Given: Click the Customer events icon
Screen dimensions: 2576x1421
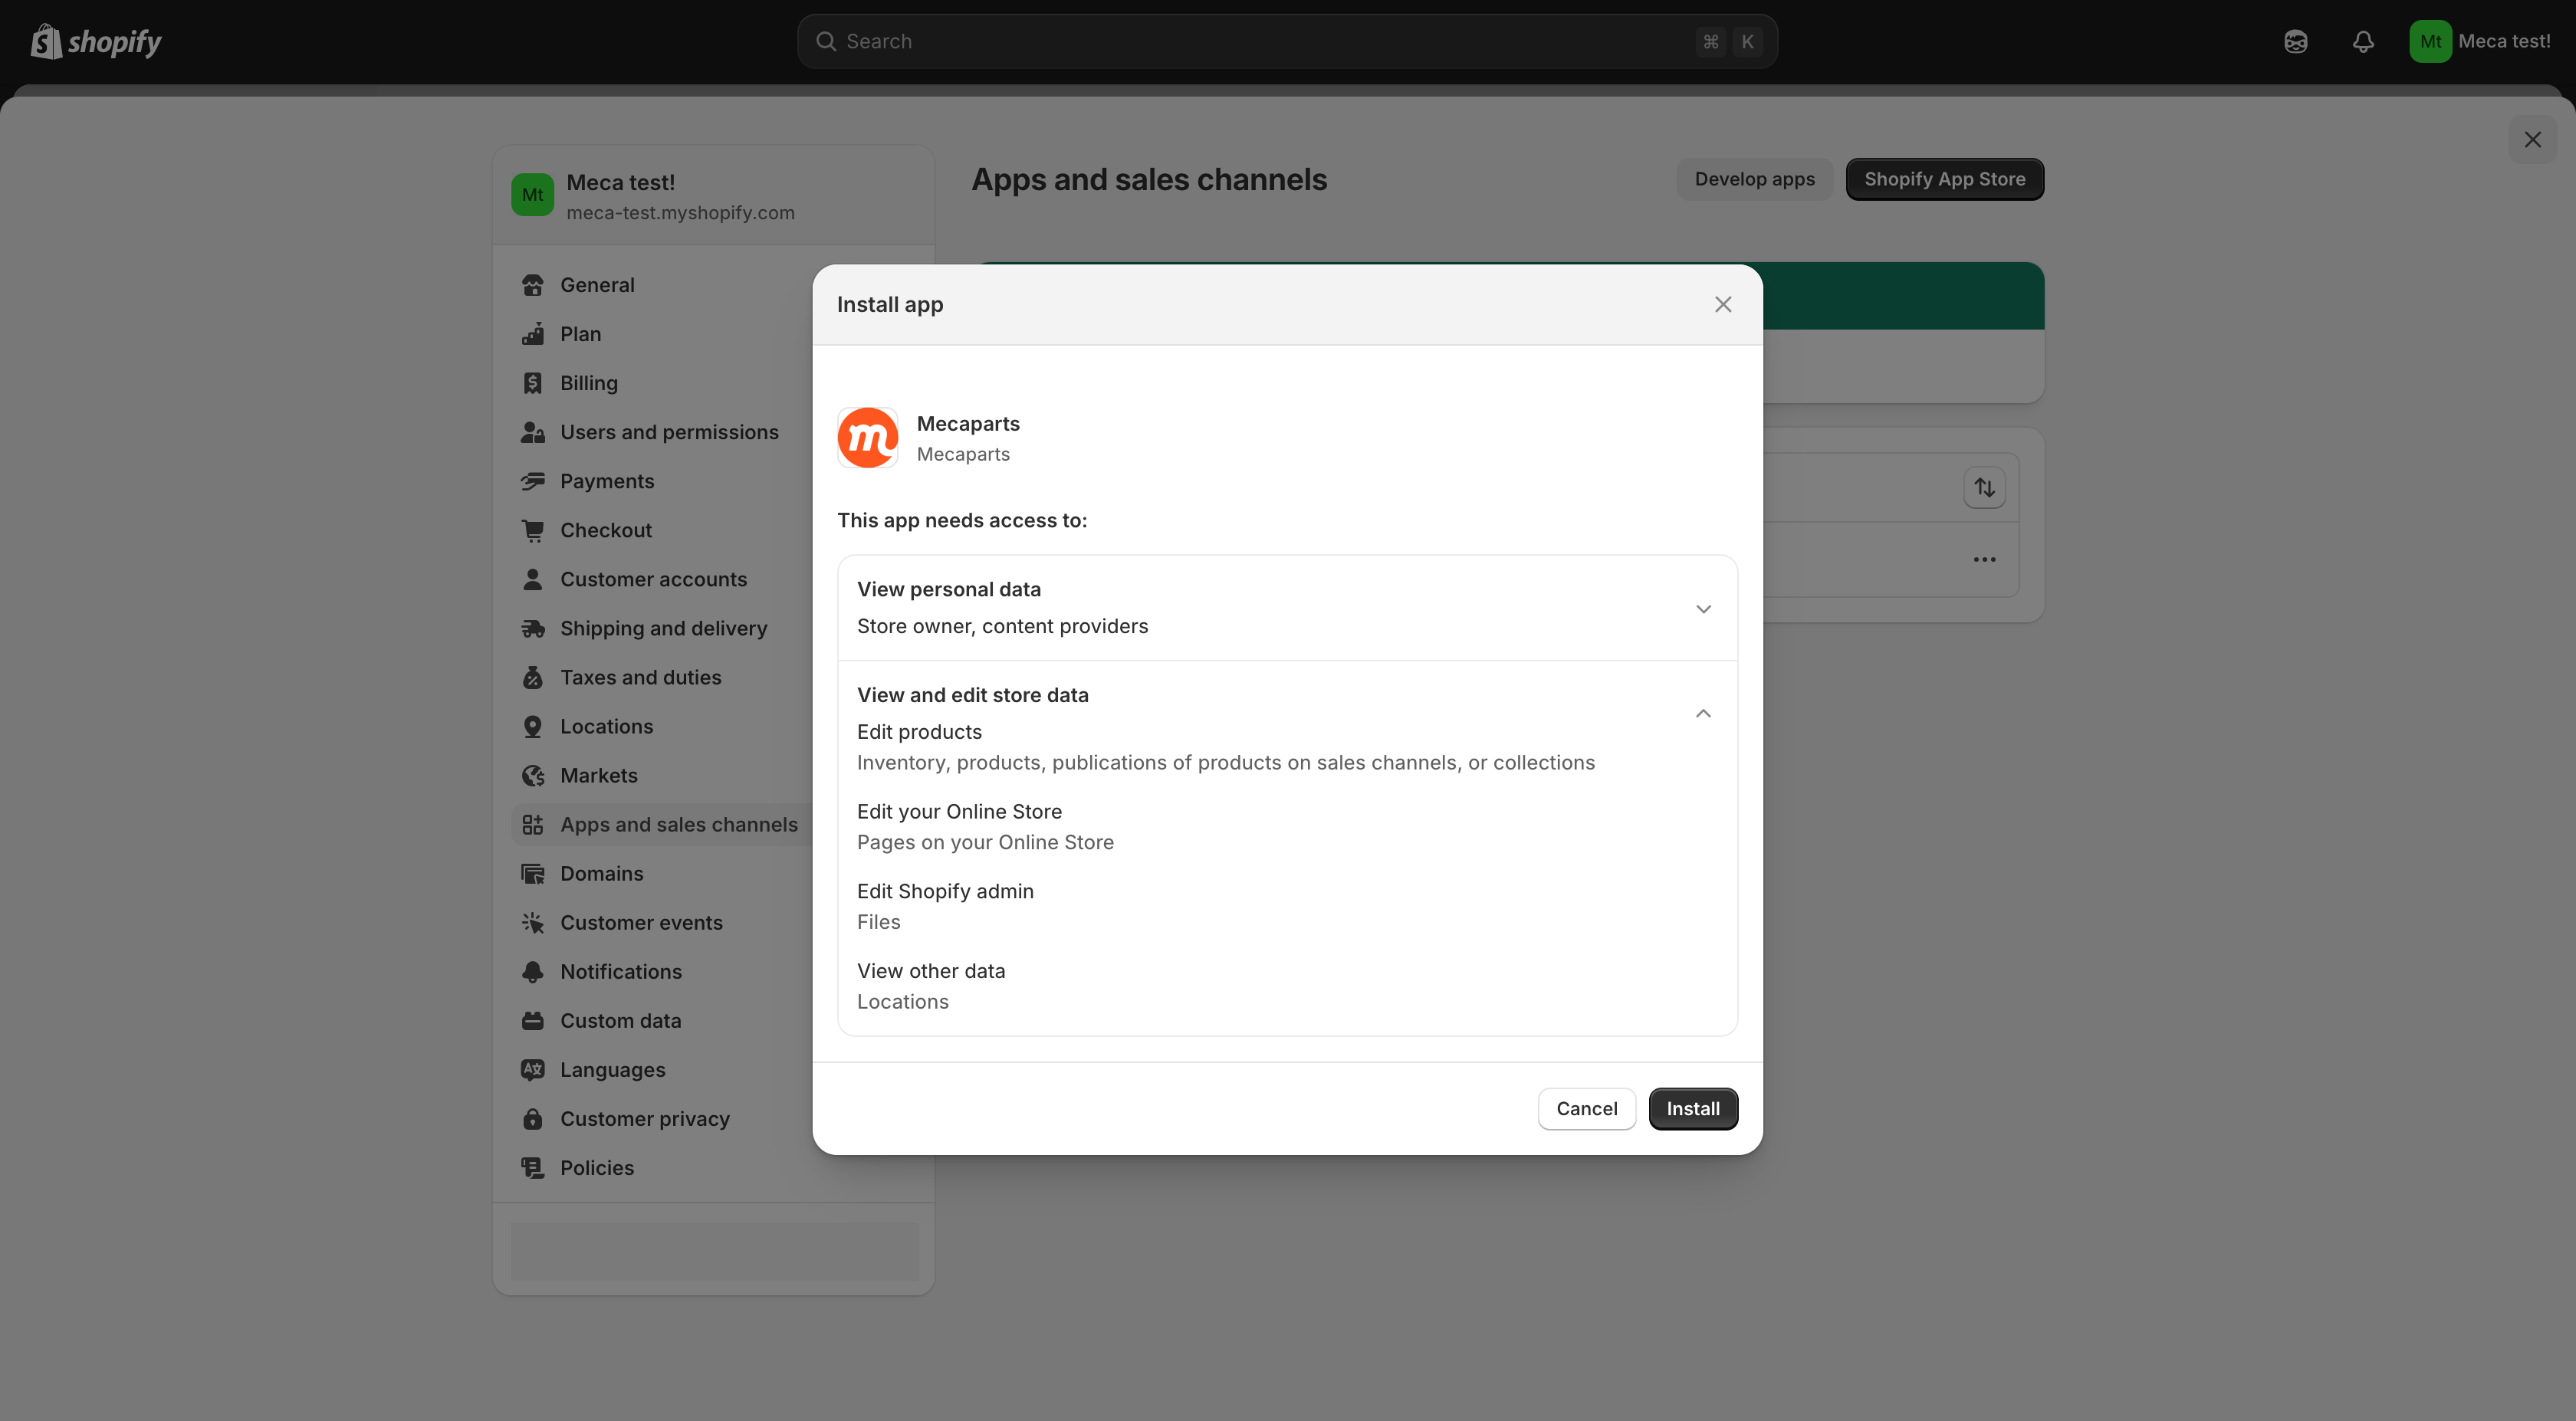Looking at the screenshot, I should click(x=533, y=922).
